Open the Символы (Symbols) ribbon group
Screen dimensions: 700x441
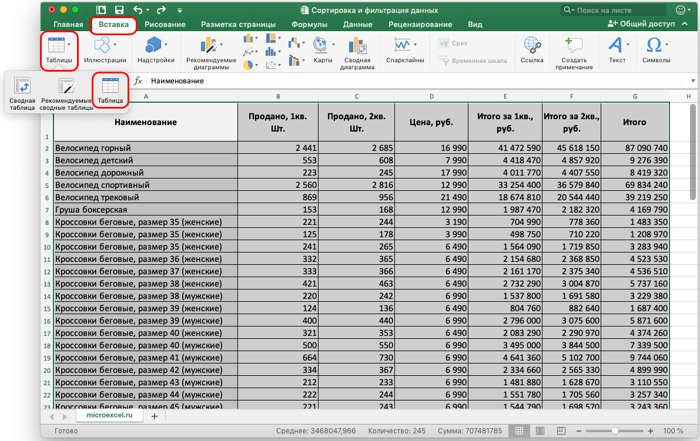point(657,51)
